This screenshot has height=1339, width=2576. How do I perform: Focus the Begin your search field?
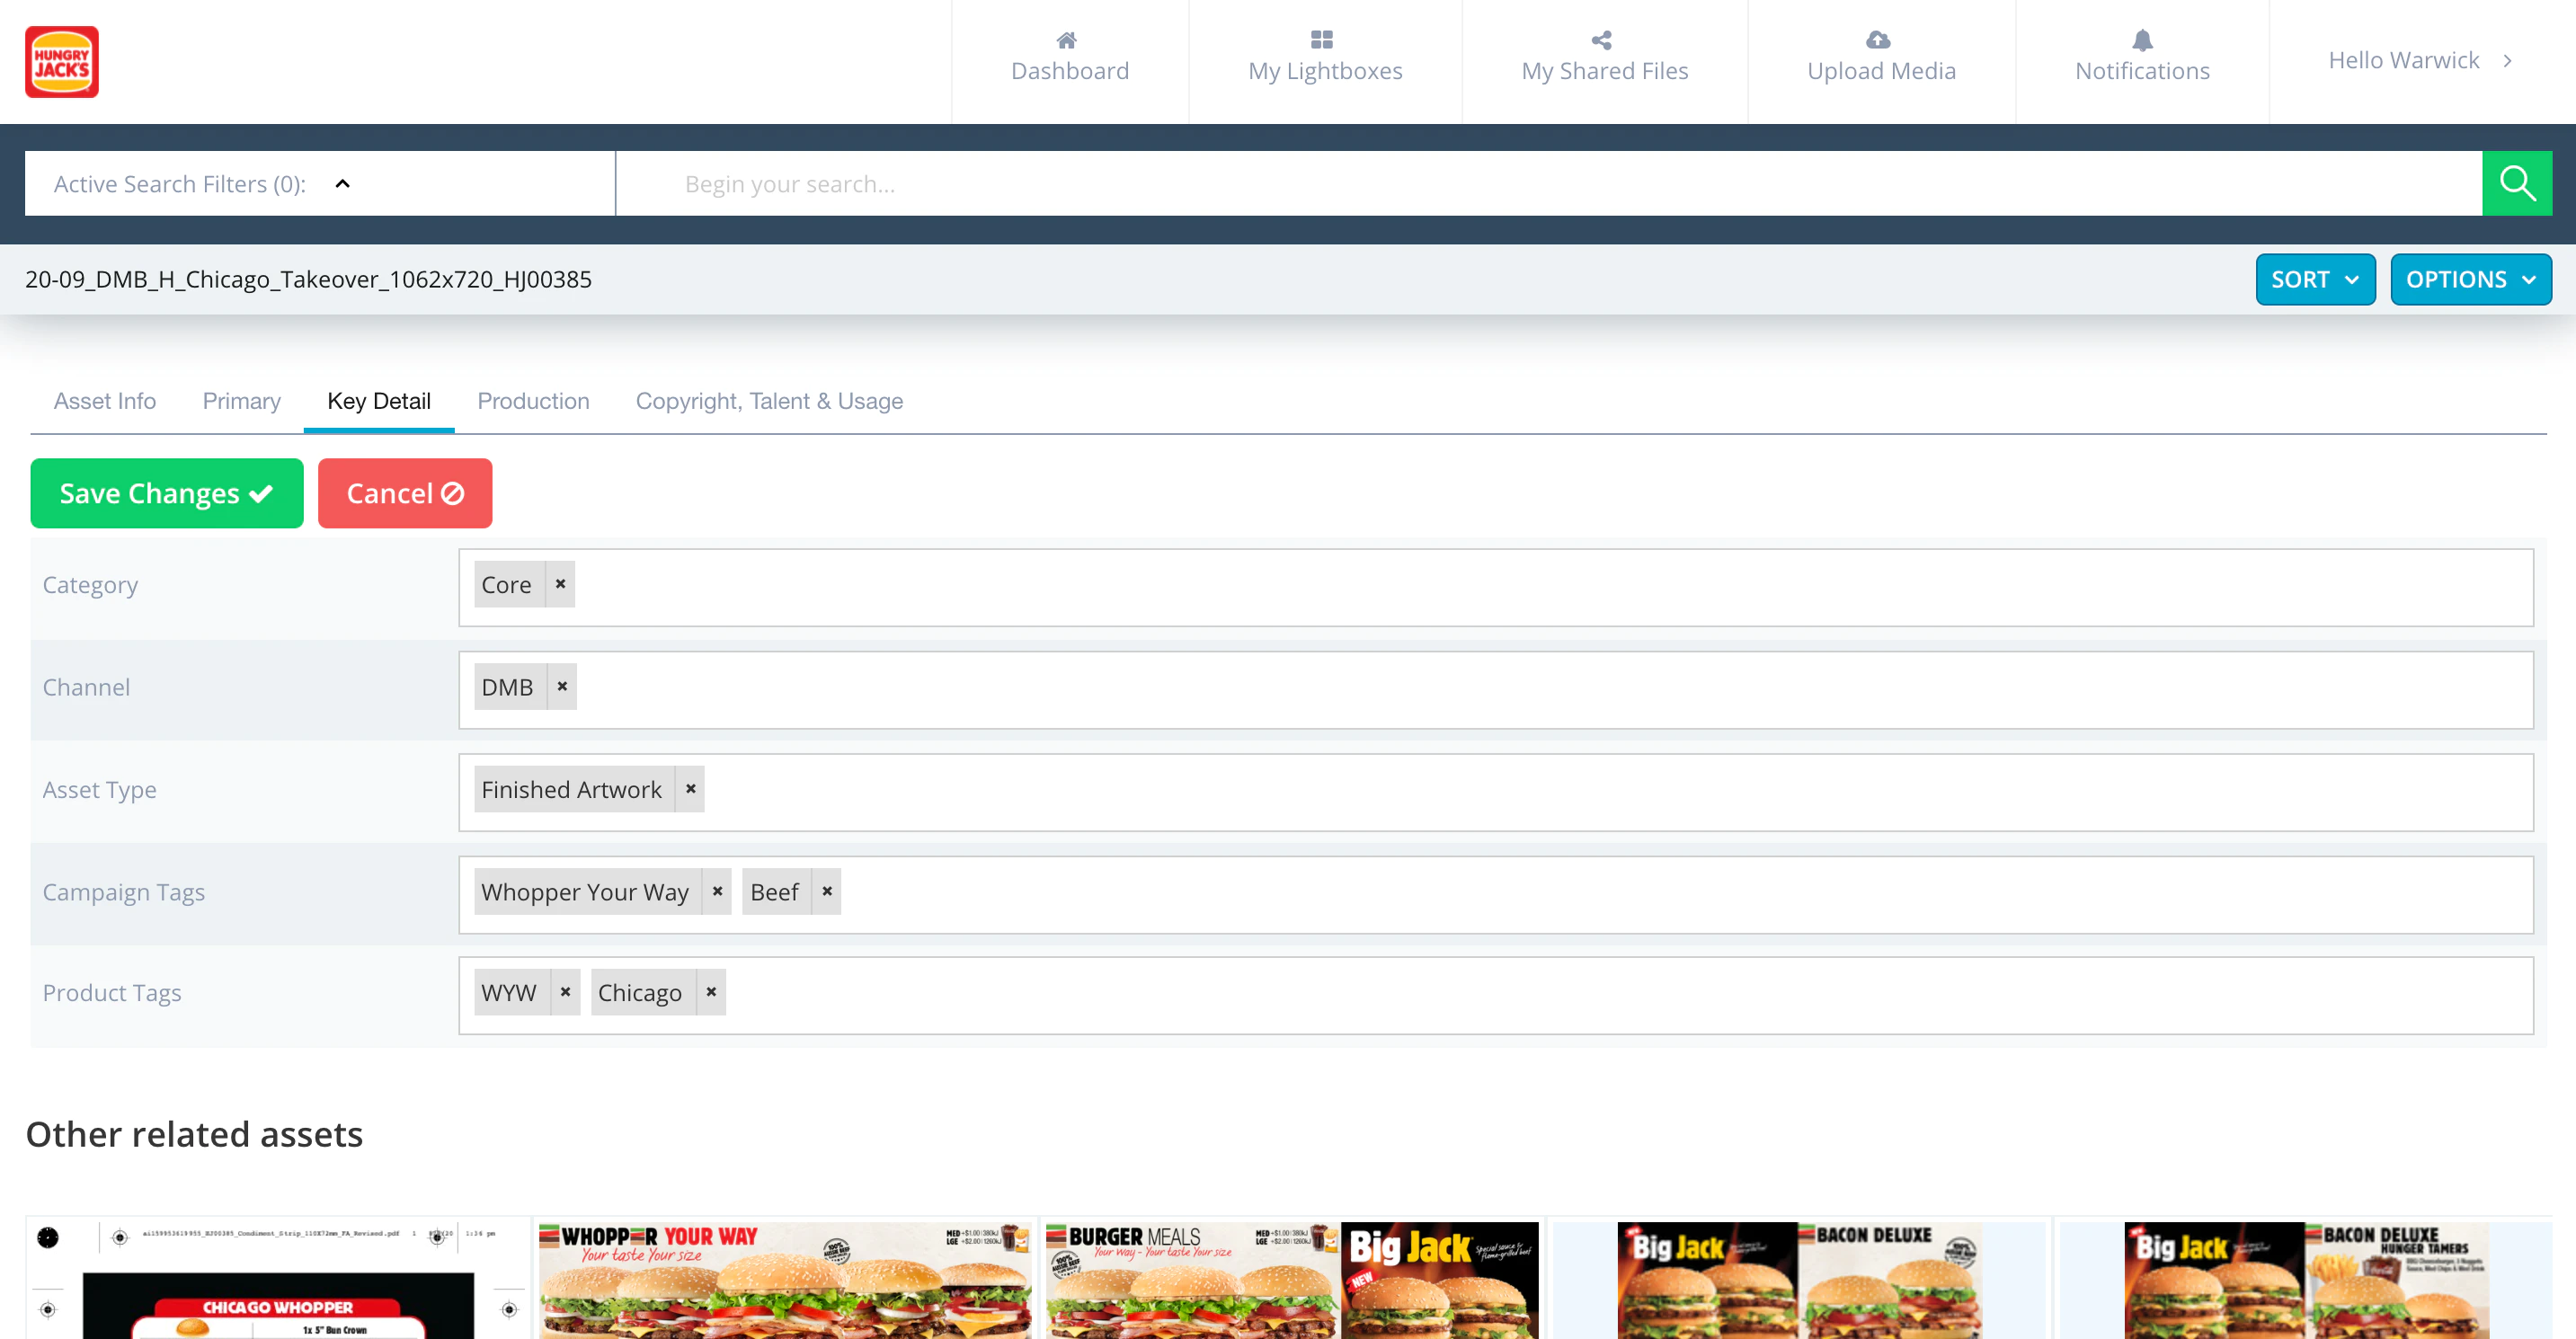click(1549, 183)
